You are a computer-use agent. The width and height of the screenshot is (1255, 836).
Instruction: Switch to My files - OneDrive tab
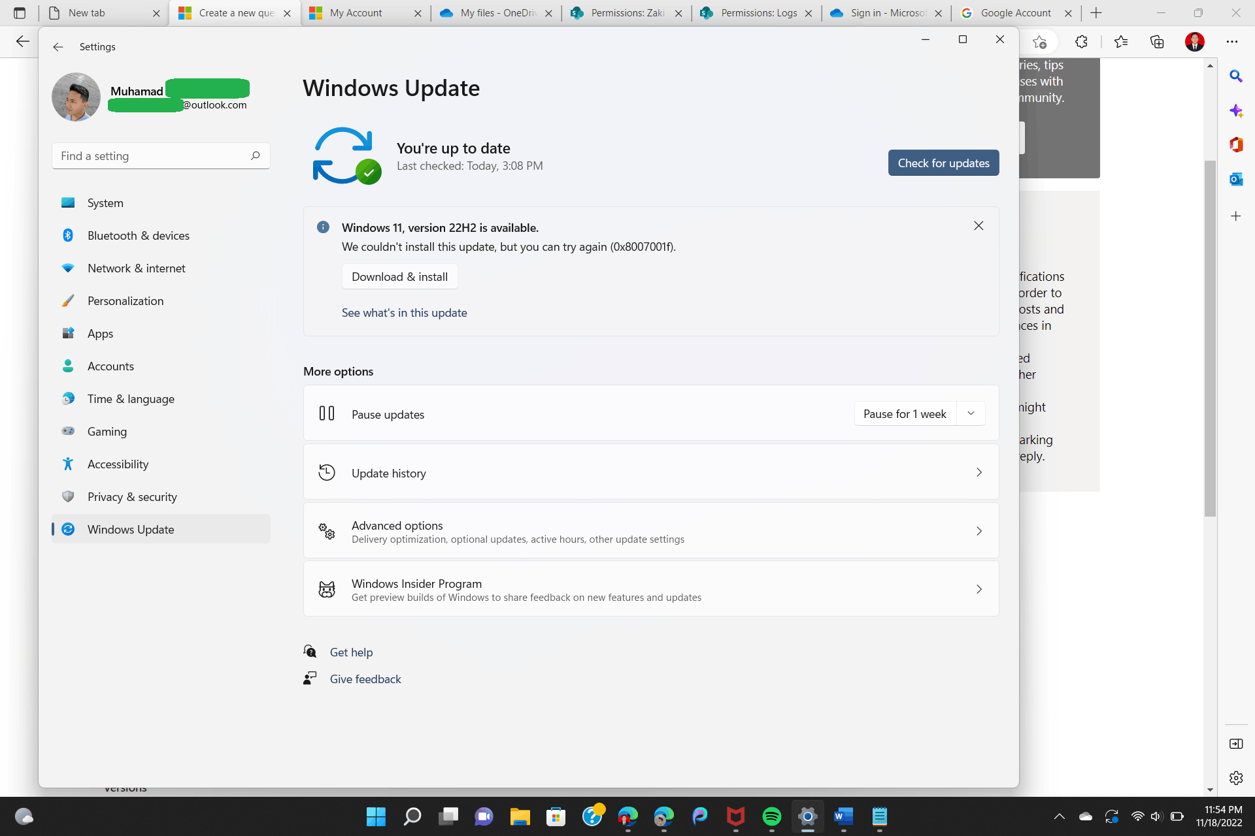[497, 12]
